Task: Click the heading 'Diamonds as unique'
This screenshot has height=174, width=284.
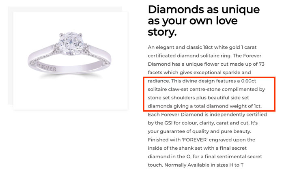Action: (x=204, y=10)
